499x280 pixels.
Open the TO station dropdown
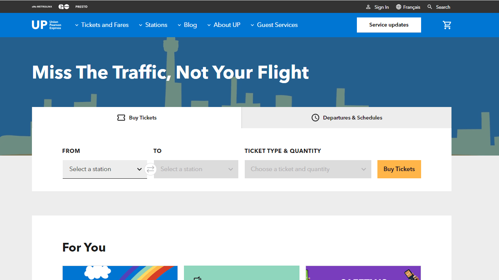pyautogui.click(x=196, y=169)
